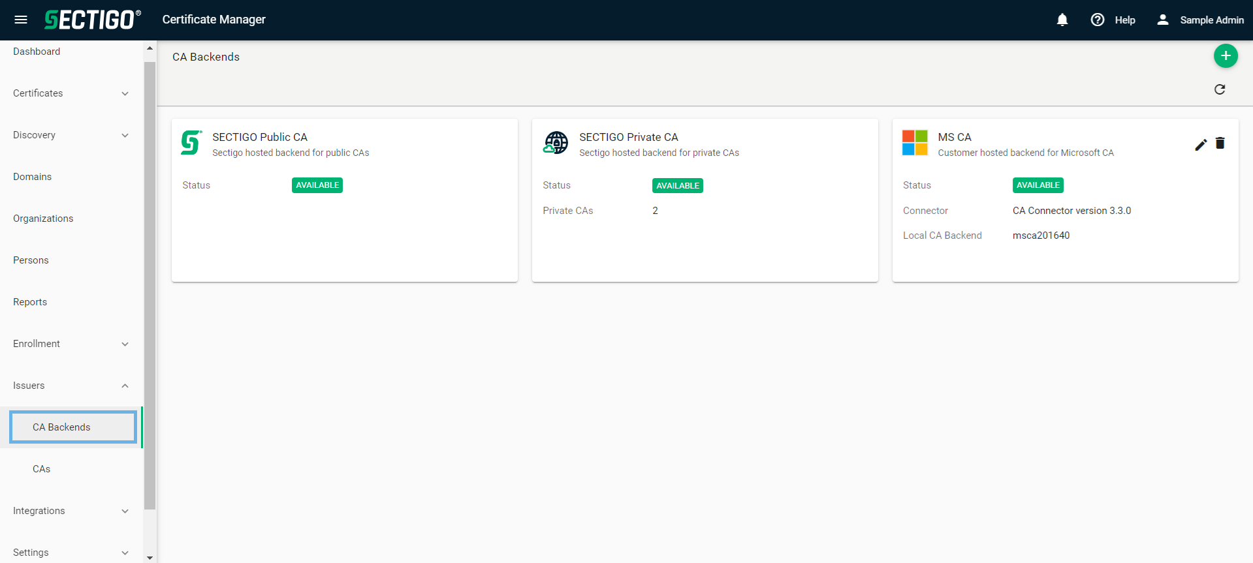Click the Sectigo logo

(93, 20)
